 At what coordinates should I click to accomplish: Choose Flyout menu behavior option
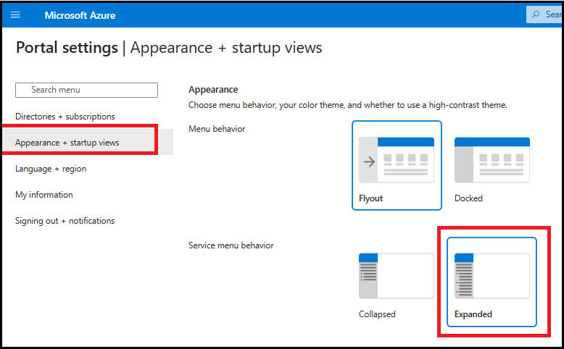pyautogui.click(x=397, y=165)
